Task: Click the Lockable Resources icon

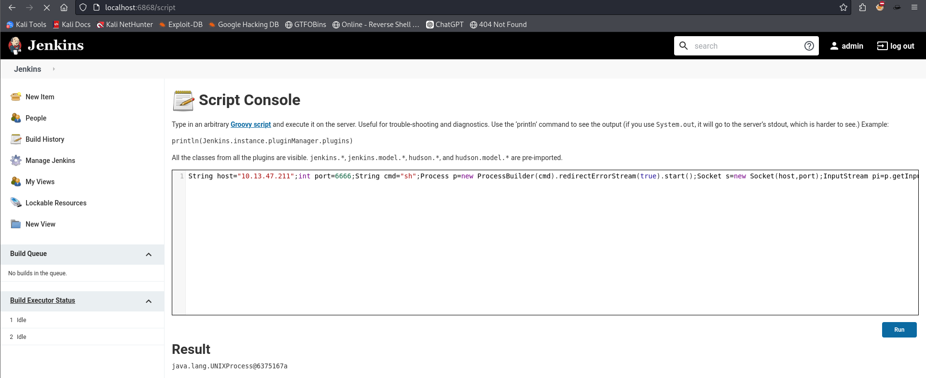Action: pyautogui.click(x=16, y=203)
